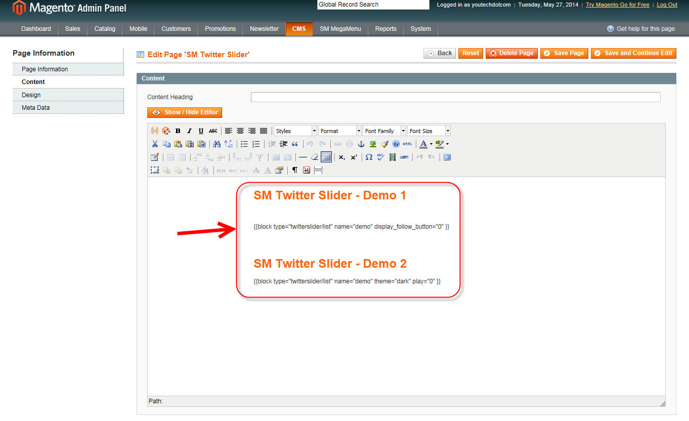The image size is (689, 421).
Task: Click the editor resize handle corner
Action: pos(662,403)
